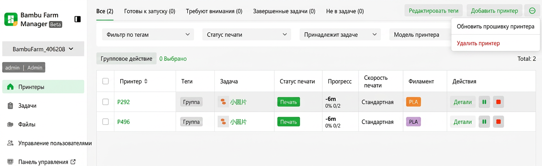Viewport: 542px width, 166px height.
Task: Toggle the select-all header checkbox
Action: 105,81
